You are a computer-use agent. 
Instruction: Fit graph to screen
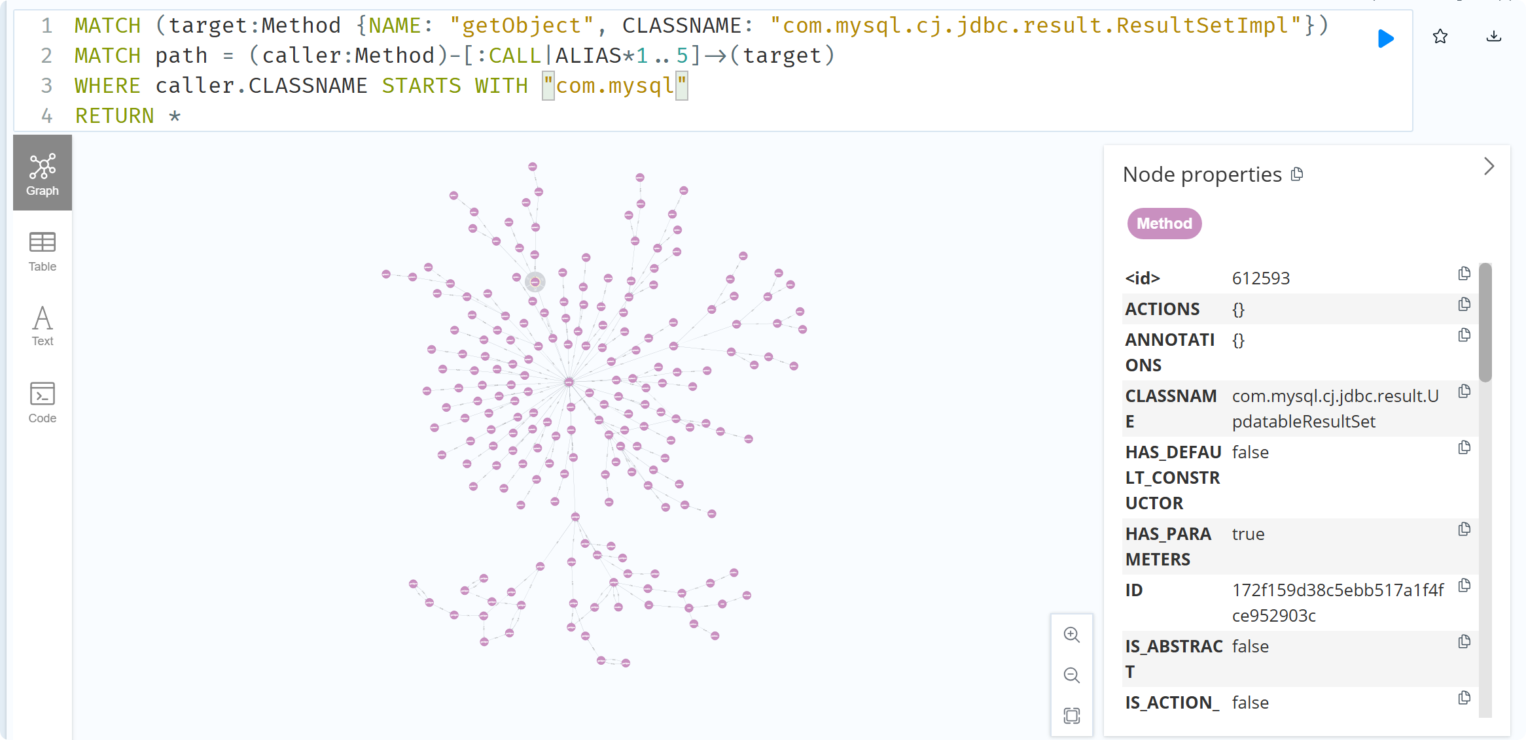[1071, 715]
